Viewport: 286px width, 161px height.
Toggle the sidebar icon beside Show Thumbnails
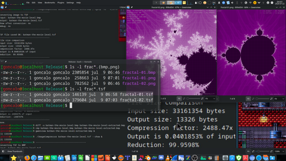point(3,151)
